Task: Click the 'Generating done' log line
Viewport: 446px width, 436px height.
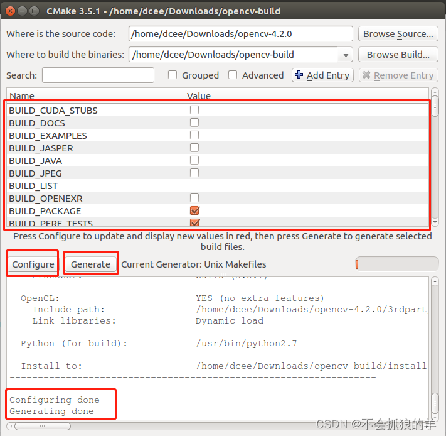Action: coord(51,411)
